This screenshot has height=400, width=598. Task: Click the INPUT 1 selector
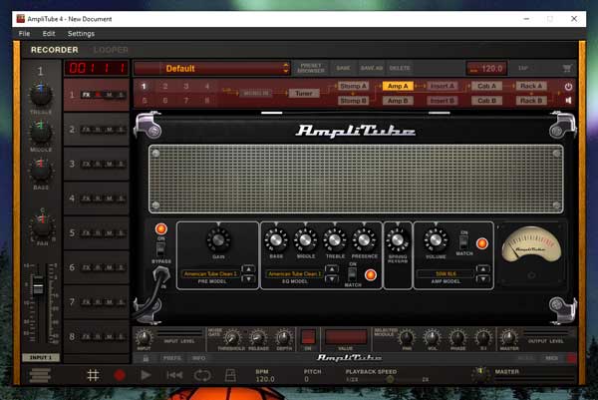tap(41, 358)
